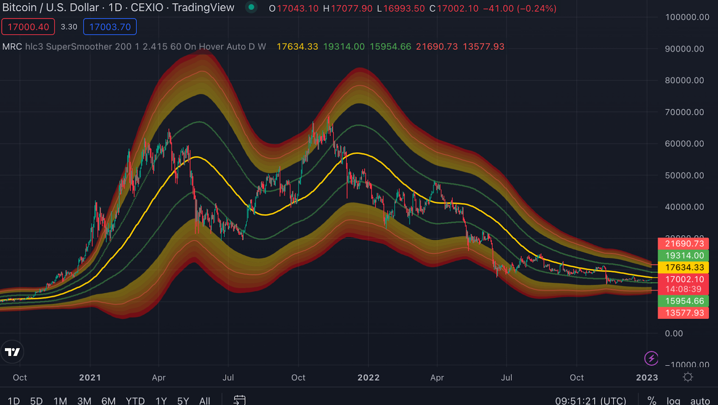Select the 1Y time range
Screen dimensions: 718x405
[161, 401]
